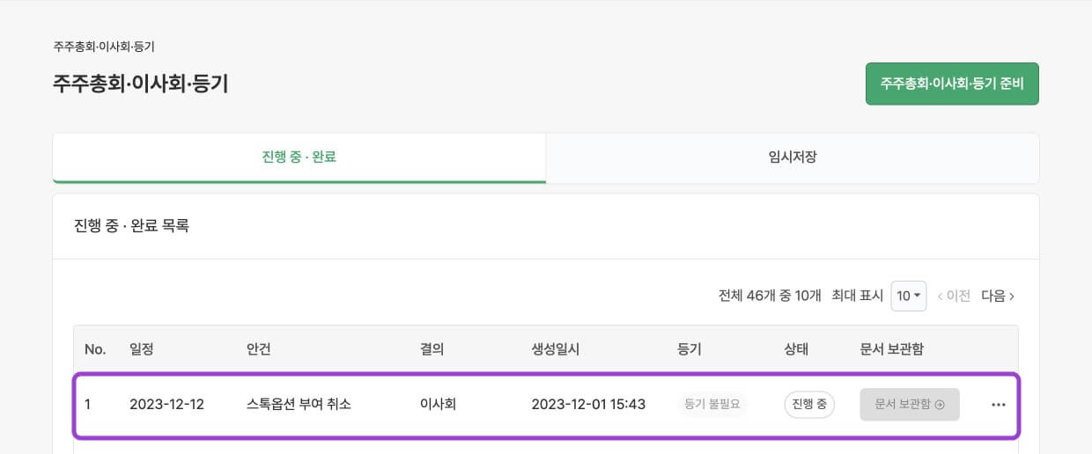Screen dimensions: 1092x454
Task: Click the green 주주총회·이사회·등기 준비 button
Action: point(952,84)
